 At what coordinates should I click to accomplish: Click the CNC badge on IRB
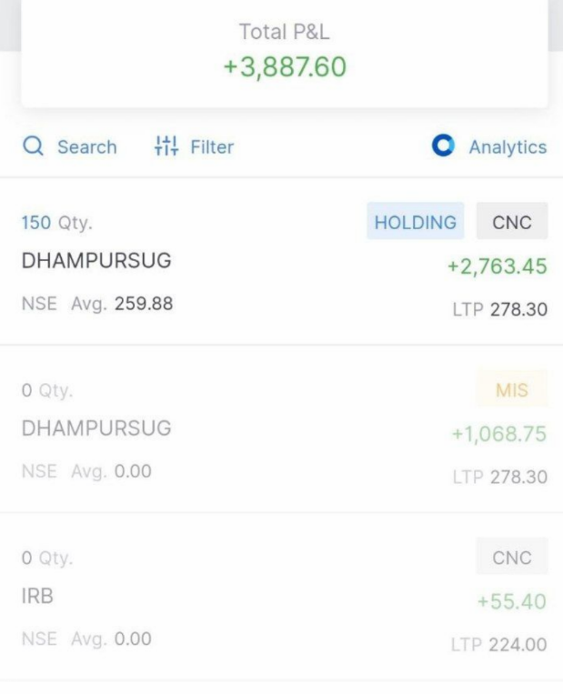511,558
